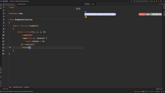This screenshot has height=93, width=165.
Task: Start debugging with the bug icon
Action: (x=154, y=1)
